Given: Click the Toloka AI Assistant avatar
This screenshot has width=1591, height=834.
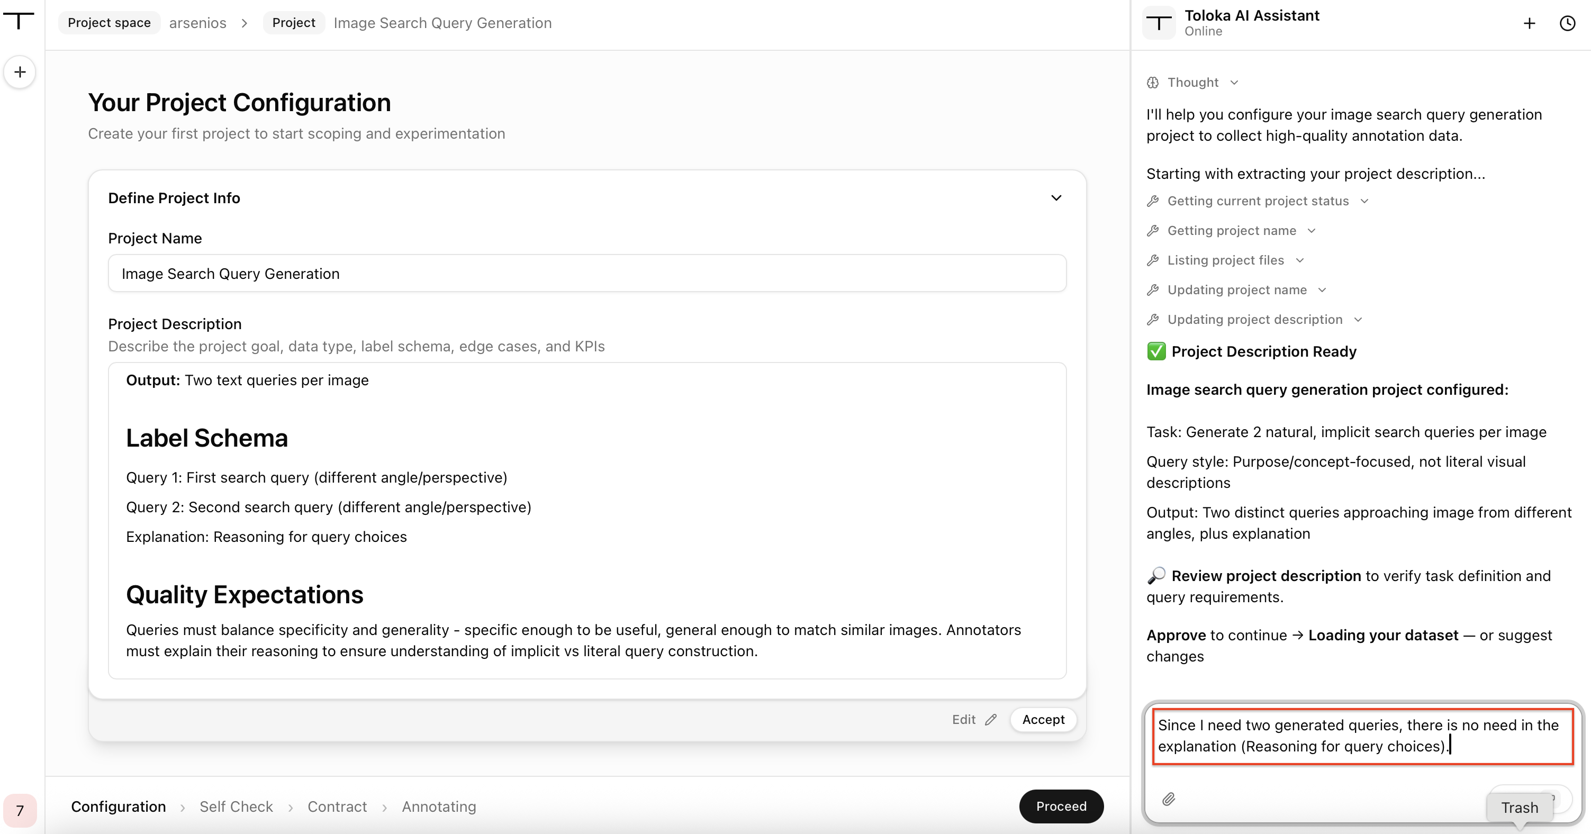Looking at the screenshot, I should [x=1159, y=23].
